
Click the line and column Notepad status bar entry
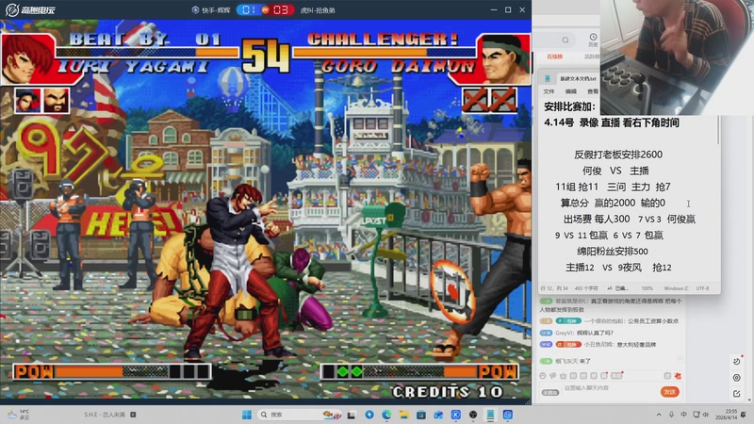553,288
